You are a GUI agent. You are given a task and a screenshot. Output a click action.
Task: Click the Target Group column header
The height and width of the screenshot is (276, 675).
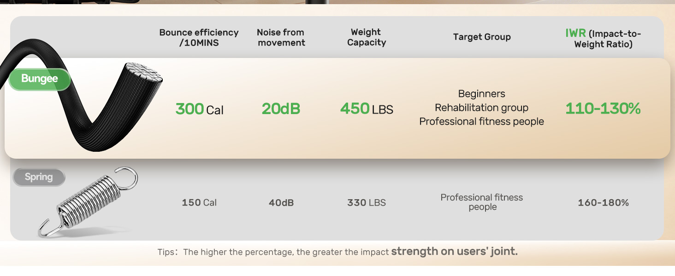[482, 37]
